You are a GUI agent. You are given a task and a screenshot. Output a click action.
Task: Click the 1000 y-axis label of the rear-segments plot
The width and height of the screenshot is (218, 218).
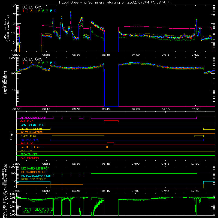[12, 58]
